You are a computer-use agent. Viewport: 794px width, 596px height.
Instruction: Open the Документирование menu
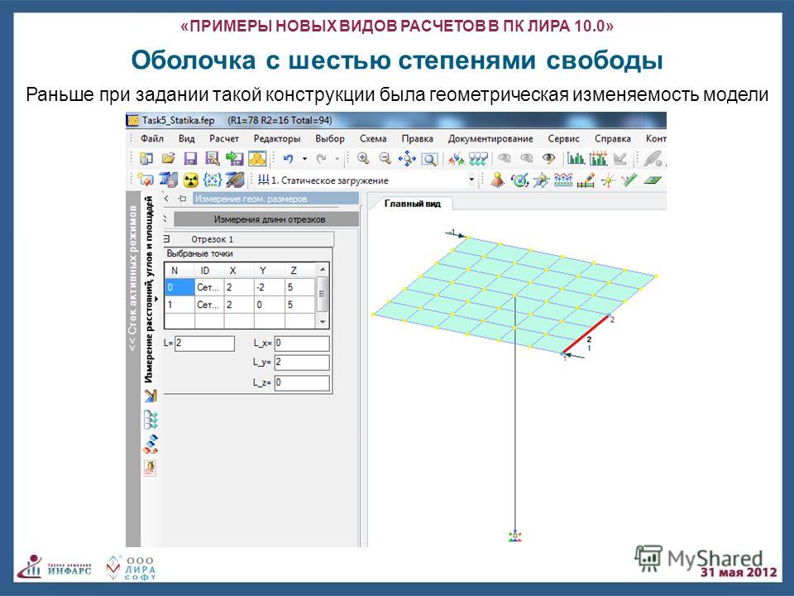(x=490, y=138)
